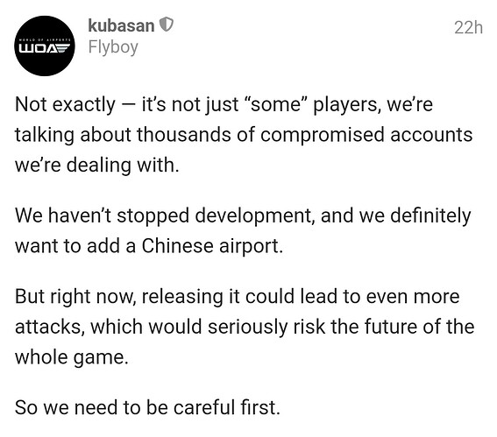Click the word definitely

click(x=430, y=216)
